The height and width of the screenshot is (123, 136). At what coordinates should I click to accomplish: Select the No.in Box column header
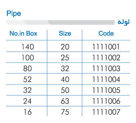pyautogui.click(x=23, y=33)
